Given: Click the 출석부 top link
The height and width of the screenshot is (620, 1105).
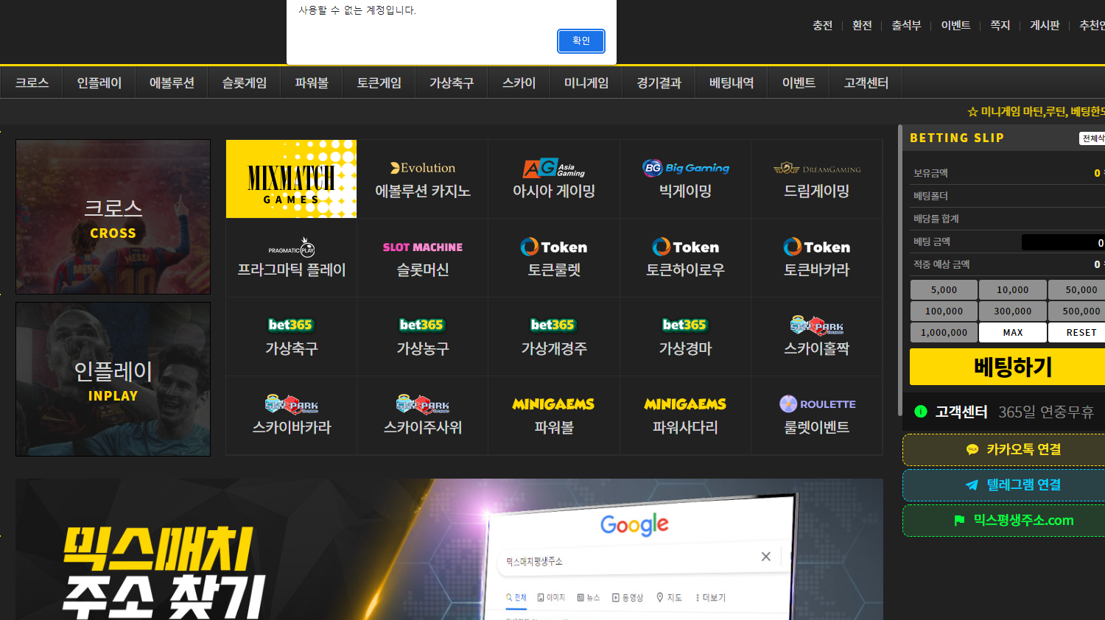Looking at the screenshot, I should point(906,26).
